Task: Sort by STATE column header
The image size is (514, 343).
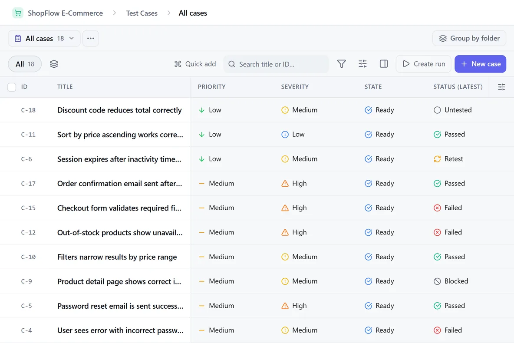Action: tap(373, 87)
